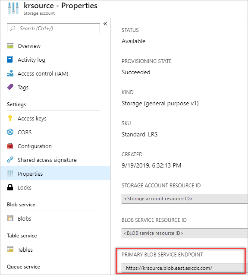Click the 'Queue service' section heading
The height and width of the screenshot is (275, 248).
[x=23, y=267]
